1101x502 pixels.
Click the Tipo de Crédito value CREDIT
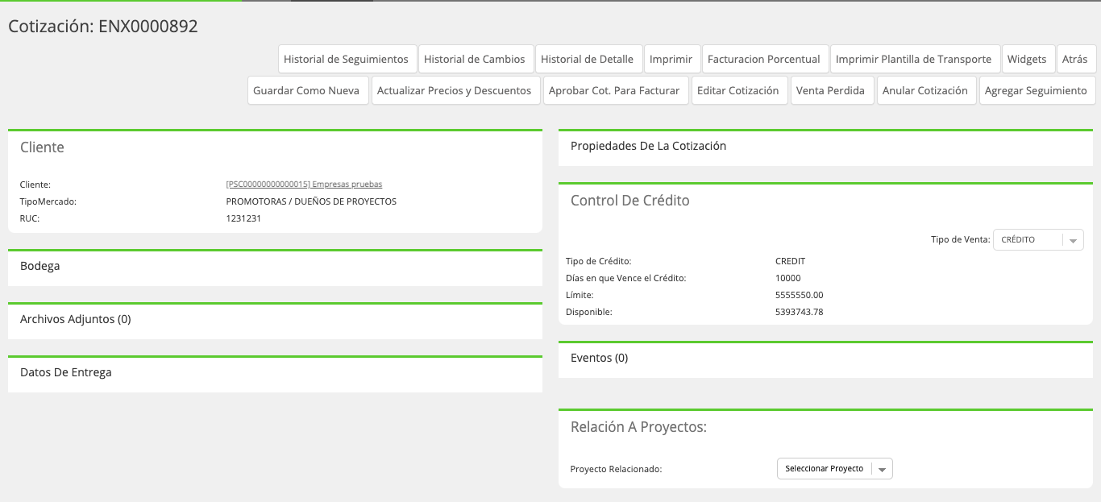tap(791, 261)
